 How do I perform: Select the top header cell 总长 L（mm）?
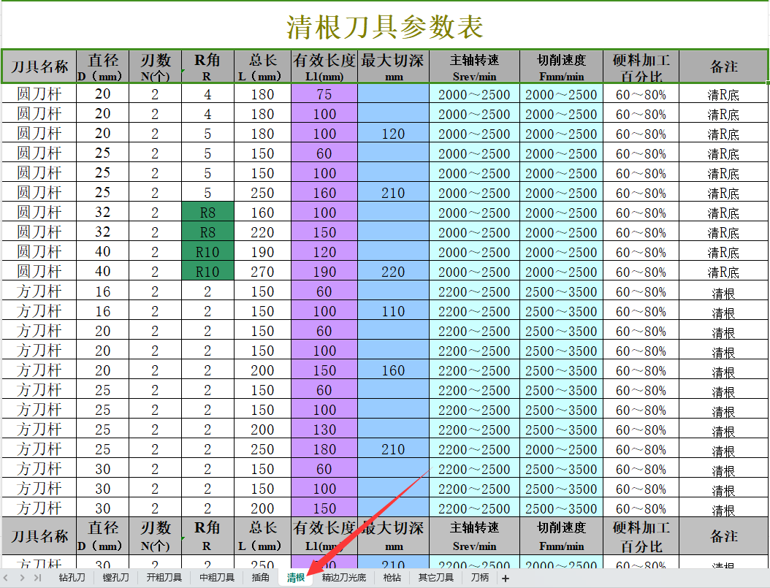[x=262, y=66]
